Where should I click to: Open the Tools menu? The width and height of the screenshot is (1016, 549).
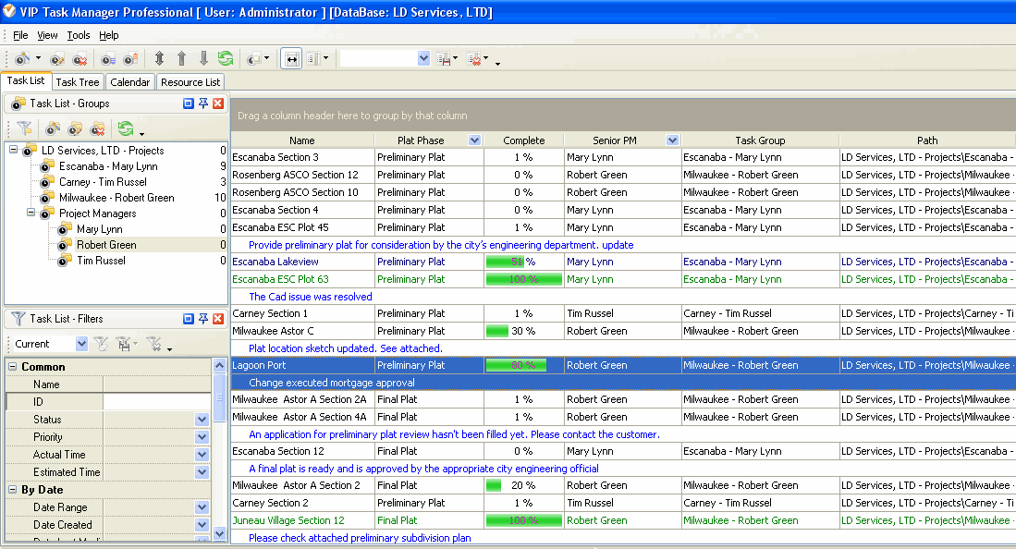(x=79, y=35)
